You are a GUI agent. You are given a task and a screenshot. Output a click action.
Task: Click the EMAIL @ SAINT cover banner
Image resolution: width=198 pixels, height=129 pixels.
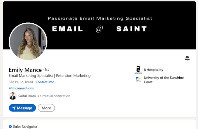click(x=100, y=25)
